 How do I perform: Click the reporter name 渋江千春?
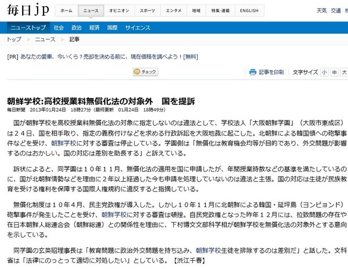(189, 260)
